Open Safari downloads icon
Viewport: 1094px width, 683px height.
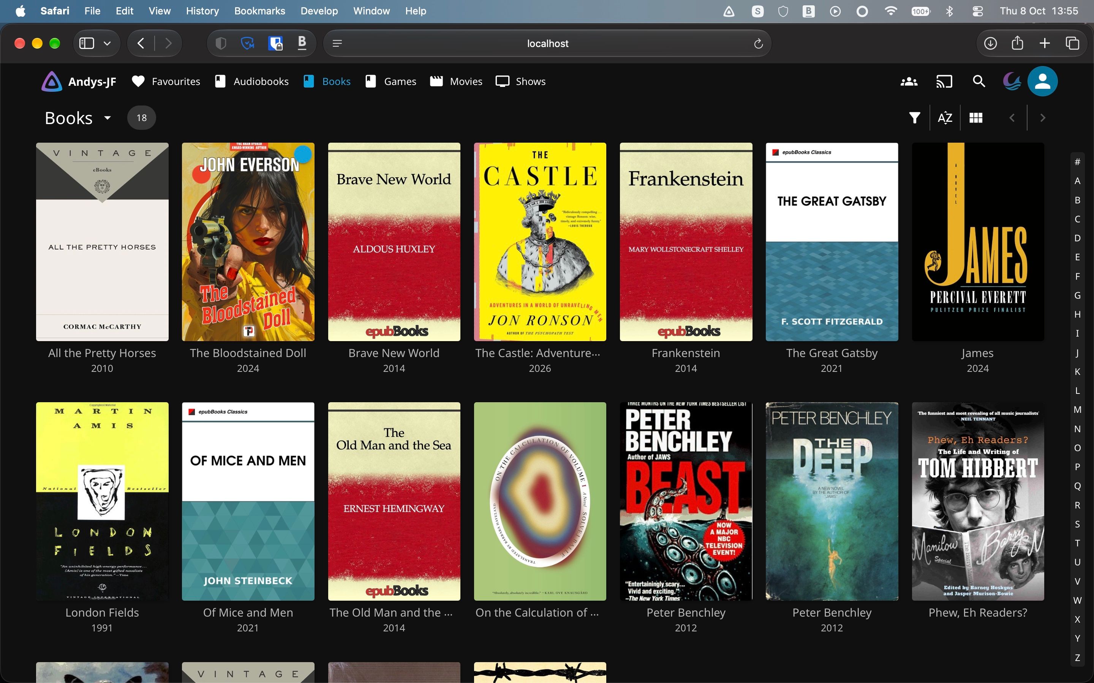click(x=990, y=43)
